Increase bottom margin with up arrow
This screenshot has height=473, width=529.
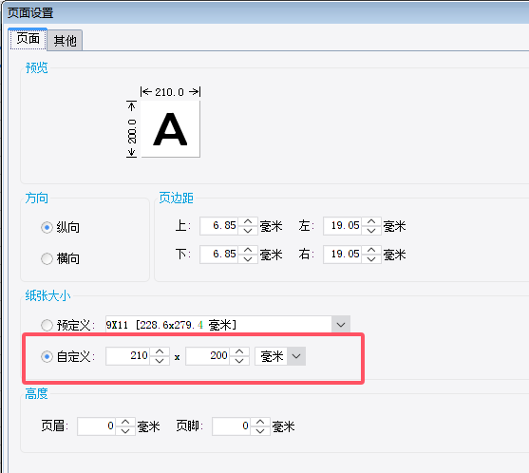point(248,250)
